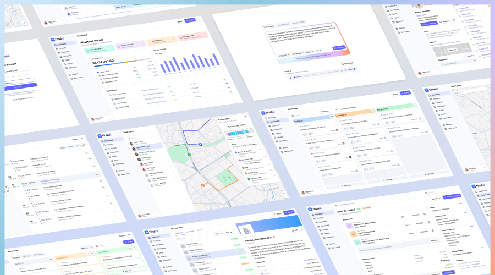Image resolution: width=495 pixels, height=275 pixels.
Task: Click Add task under the Backlog column
Action: [346, 186]
